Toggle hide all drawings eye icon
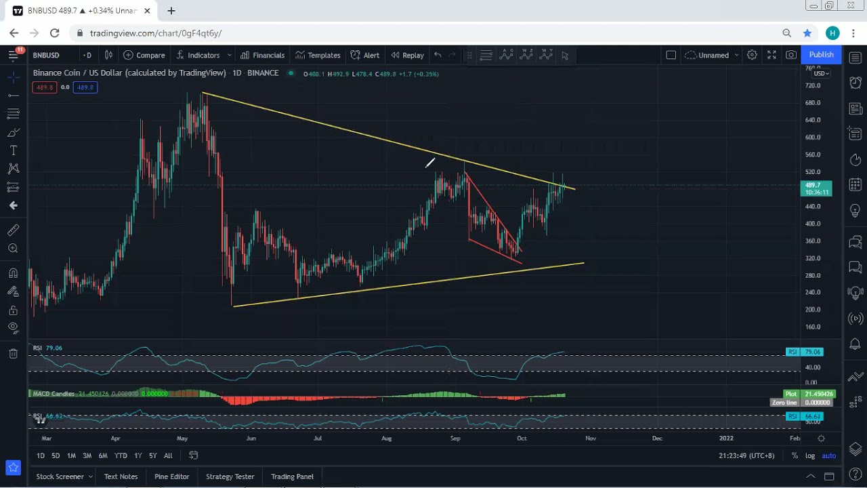Screen dimensions: 867x488 pyautogui.click(x=13, y=328)
